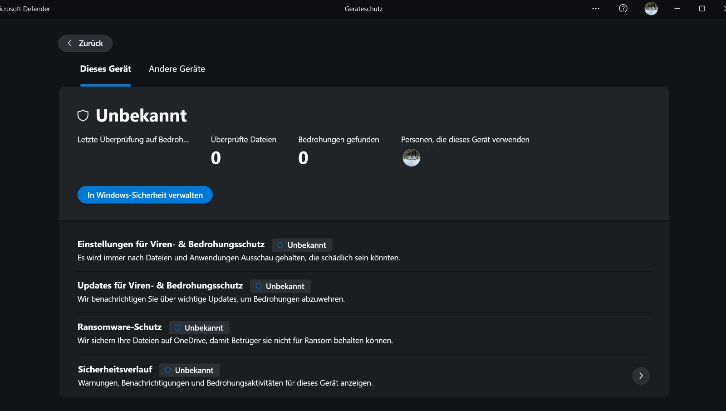Open the Sicherheitsverlauf heading

coord(115,369)
